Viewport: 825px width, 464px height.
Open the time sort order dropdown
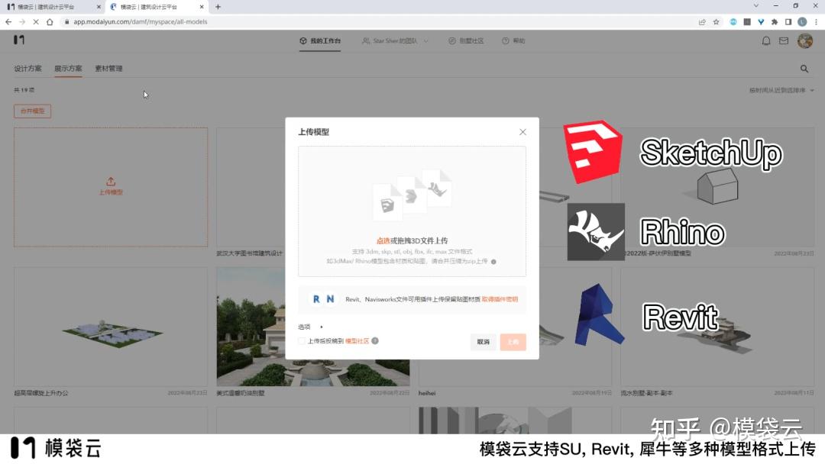[781, 90]
